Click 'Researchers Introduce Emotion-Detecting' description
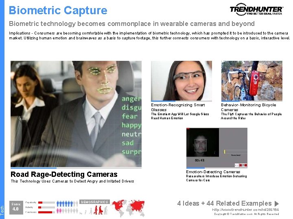 [216, 178]
